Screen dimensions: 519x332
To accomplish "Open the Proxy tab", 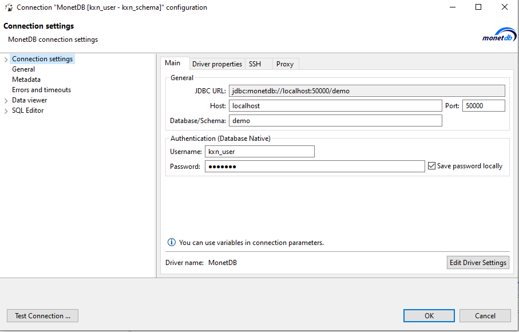I will point(285,64).
